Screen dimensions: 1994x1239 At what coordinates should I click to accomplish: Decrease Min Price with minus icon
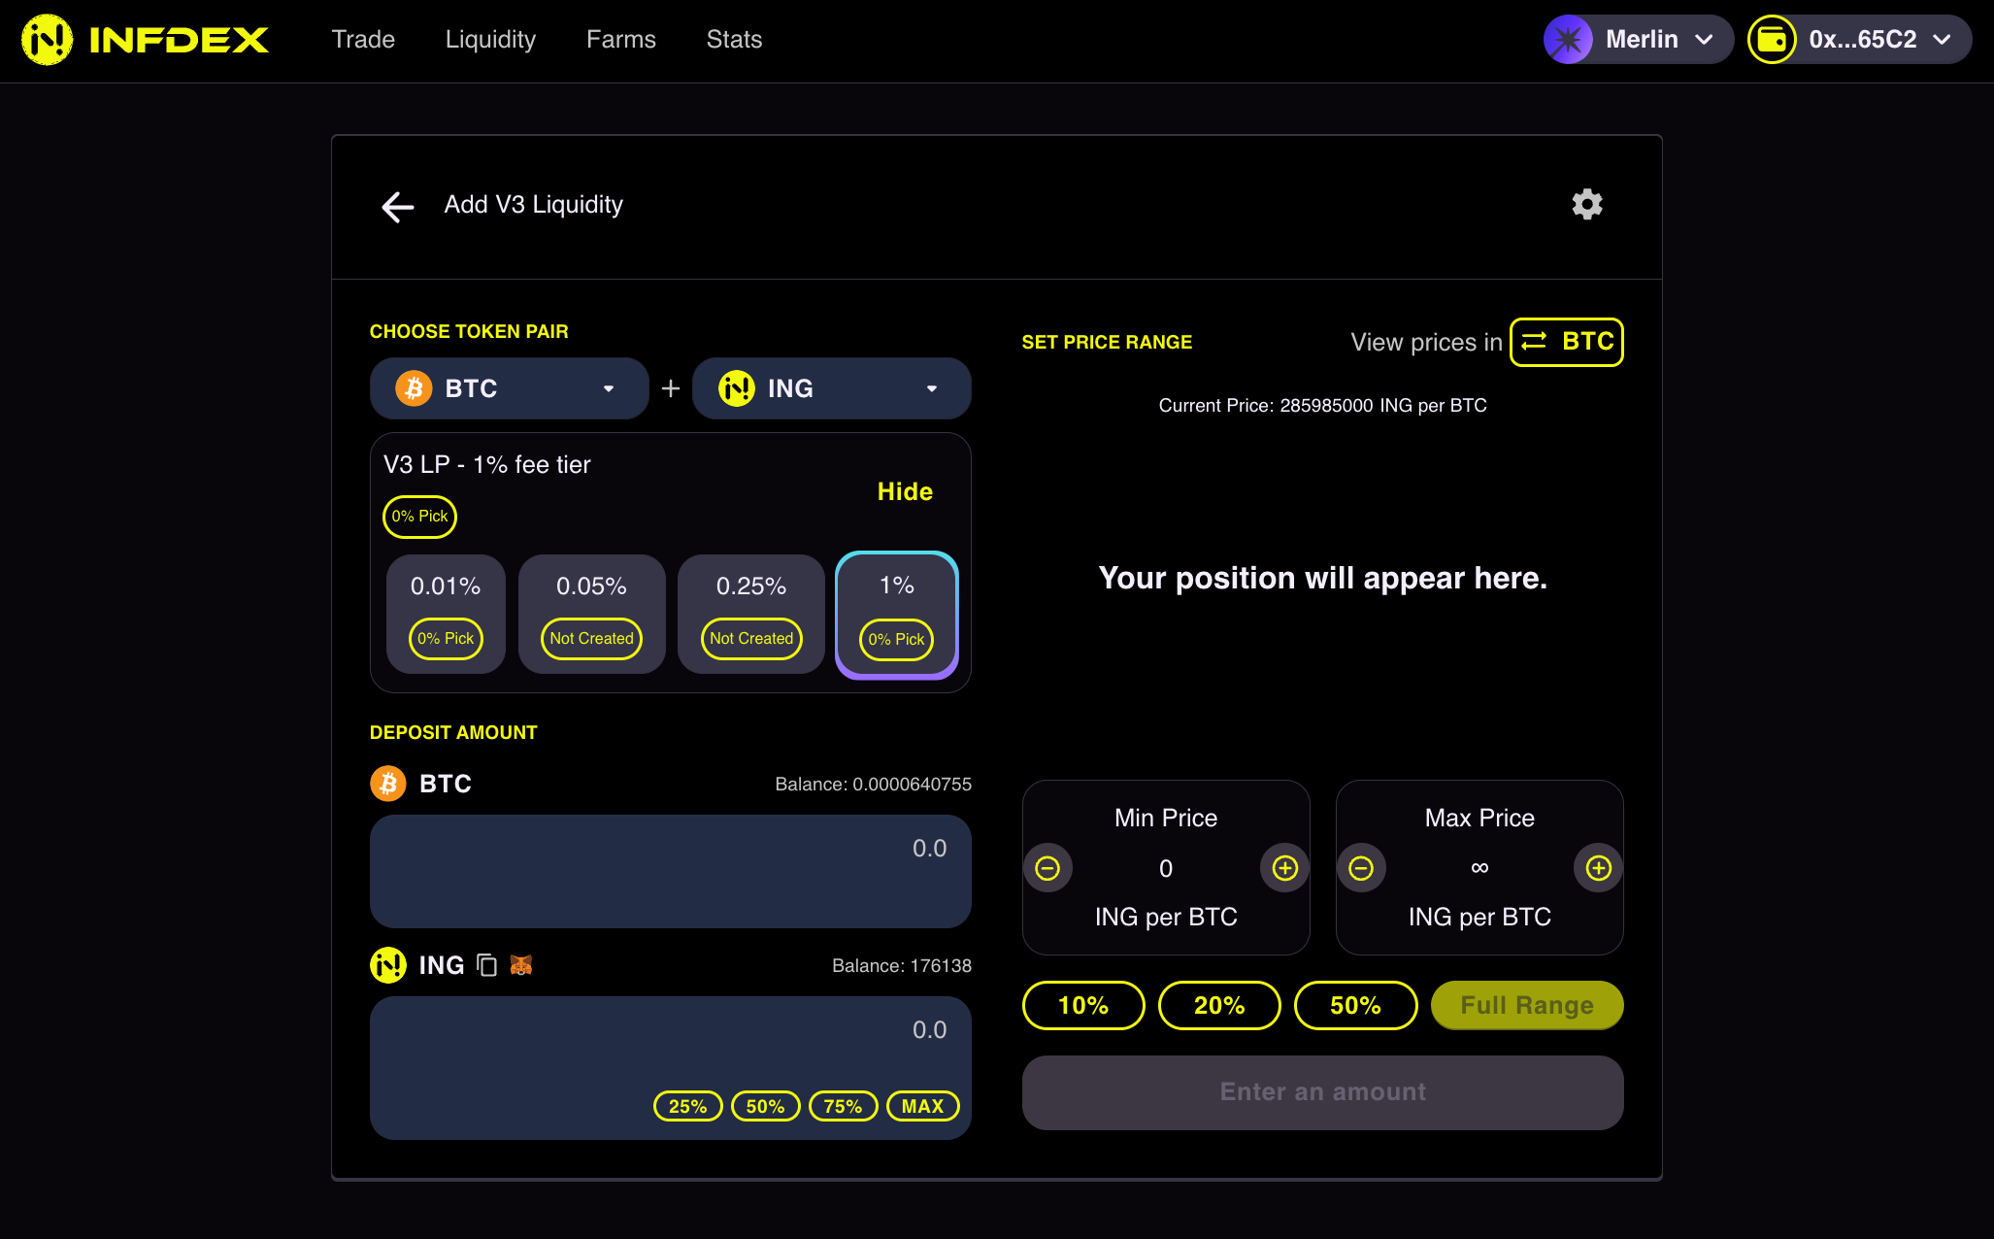coord(1047,868)
